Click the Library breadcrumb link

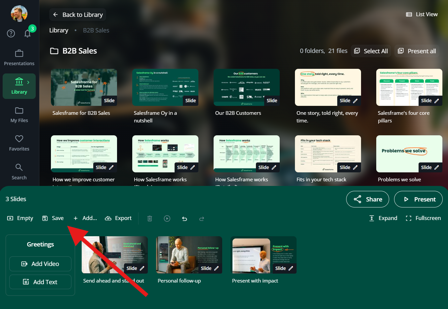59,30
